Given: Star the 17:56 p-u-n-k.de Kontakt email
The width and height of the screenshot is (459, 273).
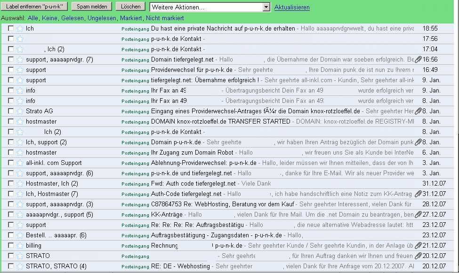Looking at the screenshot, I should (x=20, y=39).
